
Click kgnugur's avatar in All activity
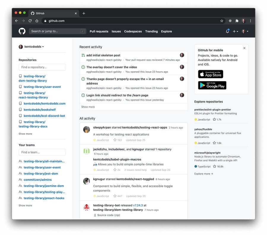click(87, 181)
